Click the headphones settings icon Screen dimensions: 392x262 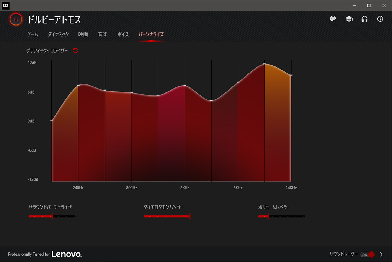pos(364,19)
